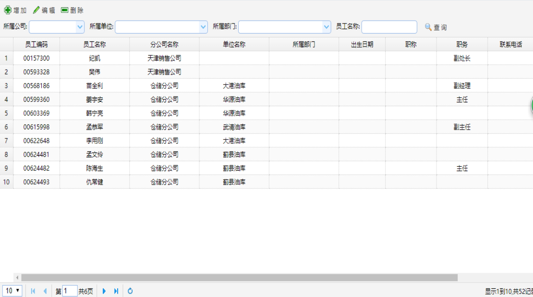Select employee code 00599360 cell
Viewport: 533px width, 297px height.
(x=36, y=99)
